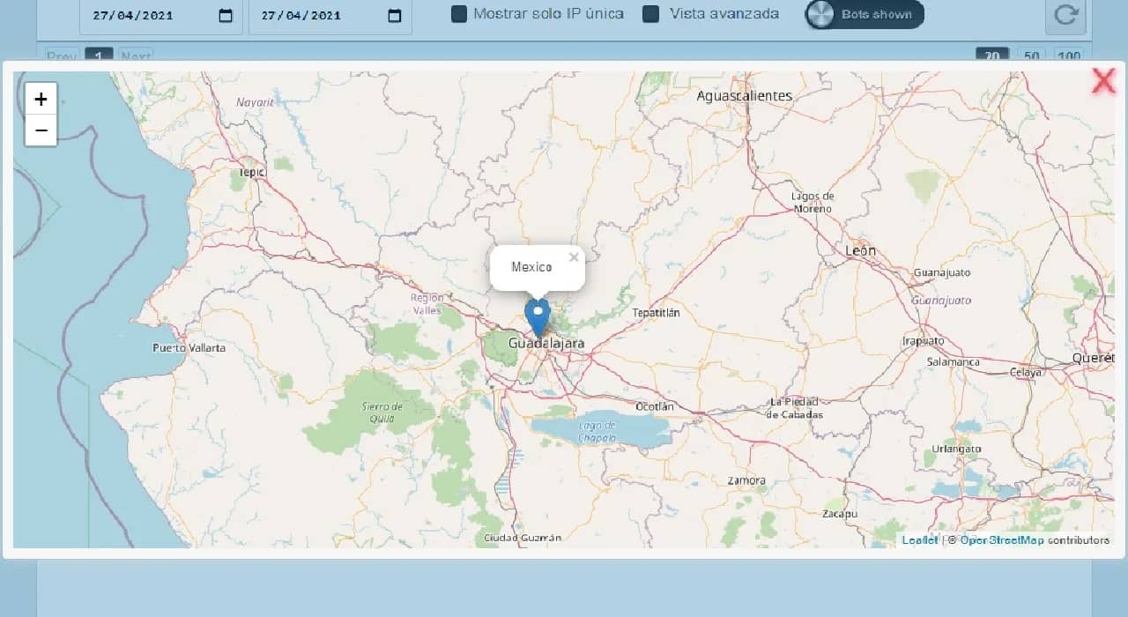Open the OpenStreetMap attribution link

tap(1001, 540)
